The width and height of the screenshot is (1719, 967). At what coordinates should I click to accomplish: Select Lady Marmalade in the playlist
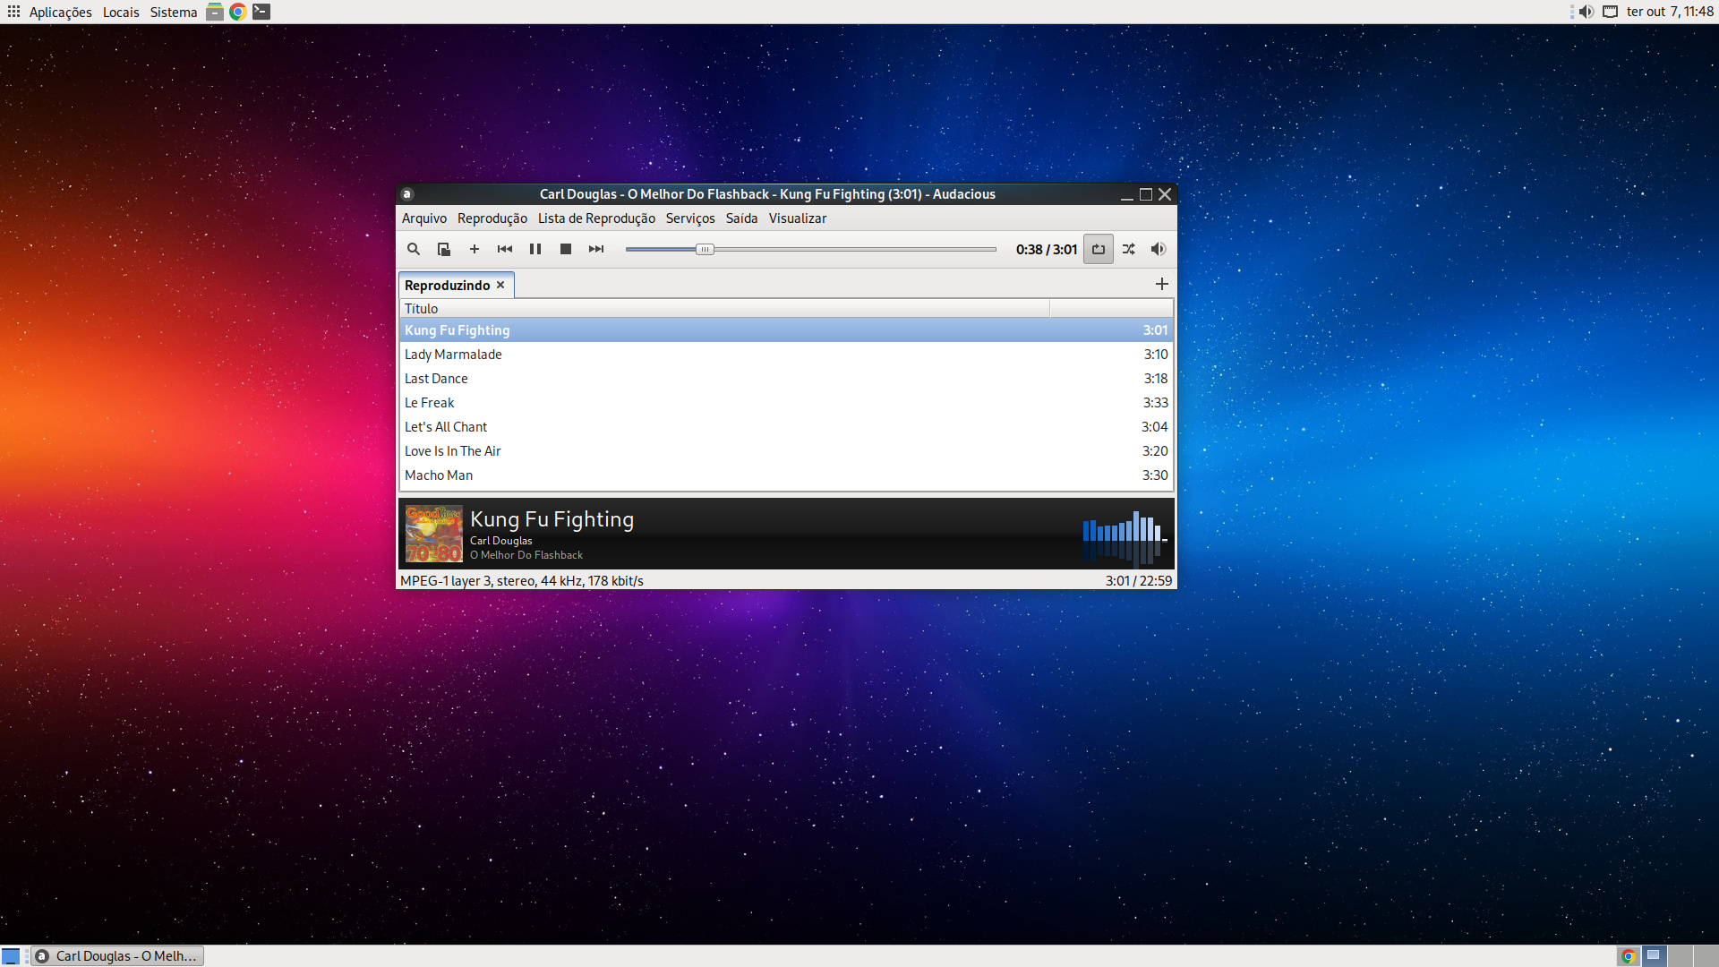[x=453, y=355]
